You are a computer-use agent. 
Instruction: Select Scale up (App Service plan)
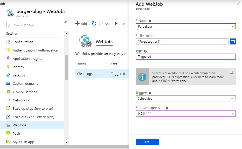[x=32, y=108]
